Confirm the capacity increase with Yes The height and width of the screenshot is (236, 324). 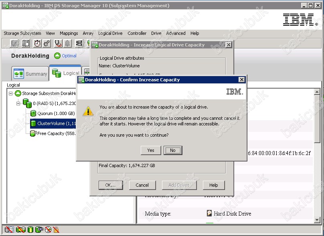(x=151, y=150)
